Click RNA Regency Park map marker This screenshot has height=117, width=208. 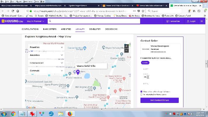[94, 88]
